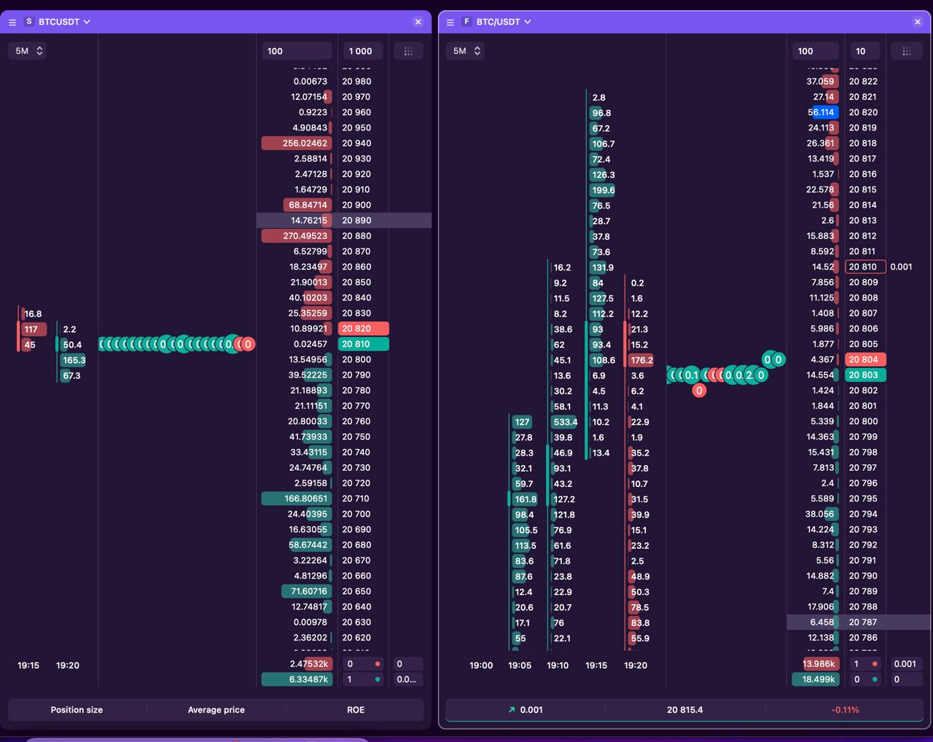Click the 19:15 time label in BTCUSDT chart
The width and height of the screenshot is (933, 742).
click(28, 665)
